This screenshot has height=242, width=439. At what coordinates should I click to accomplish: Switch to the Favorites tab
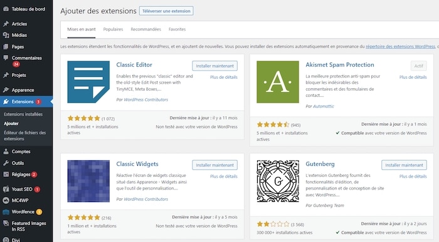[x=177, y=29]
